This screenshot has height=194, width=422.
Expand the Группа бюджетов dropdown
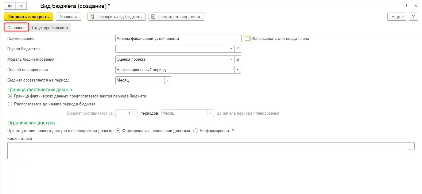coord(231,49)
